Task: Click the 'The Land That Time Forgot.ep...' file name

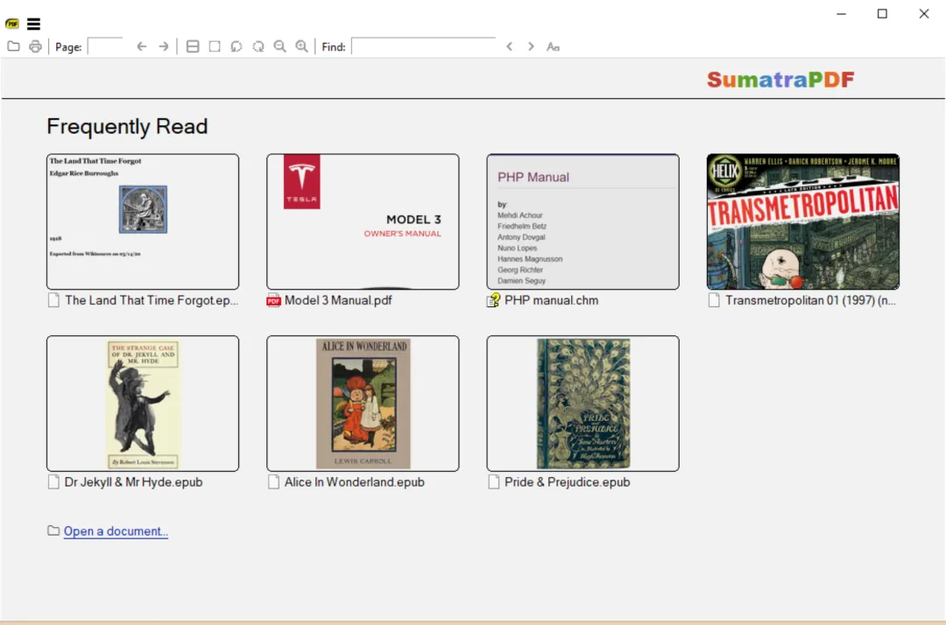Action: pyautogui.click(x=152, y=300)
